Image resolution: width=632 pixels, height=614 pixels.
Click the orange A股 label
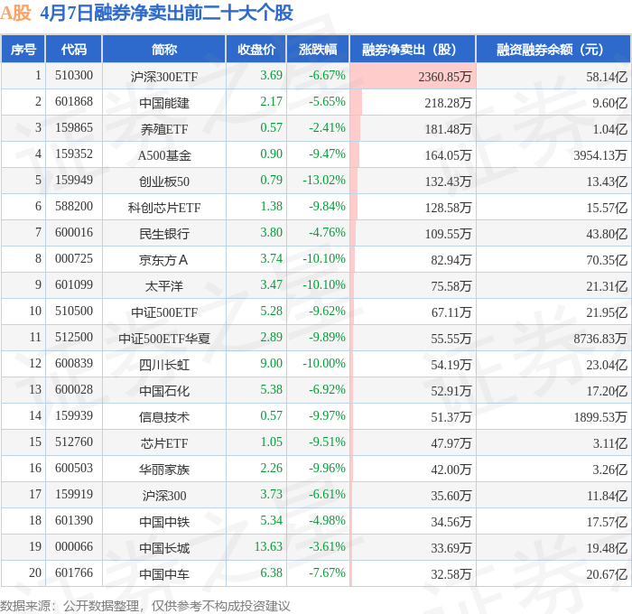(15, 13)
